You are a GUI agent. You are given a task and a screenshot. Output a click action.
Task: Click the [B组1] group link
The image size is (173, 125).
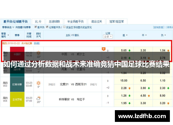click(93, 85)
